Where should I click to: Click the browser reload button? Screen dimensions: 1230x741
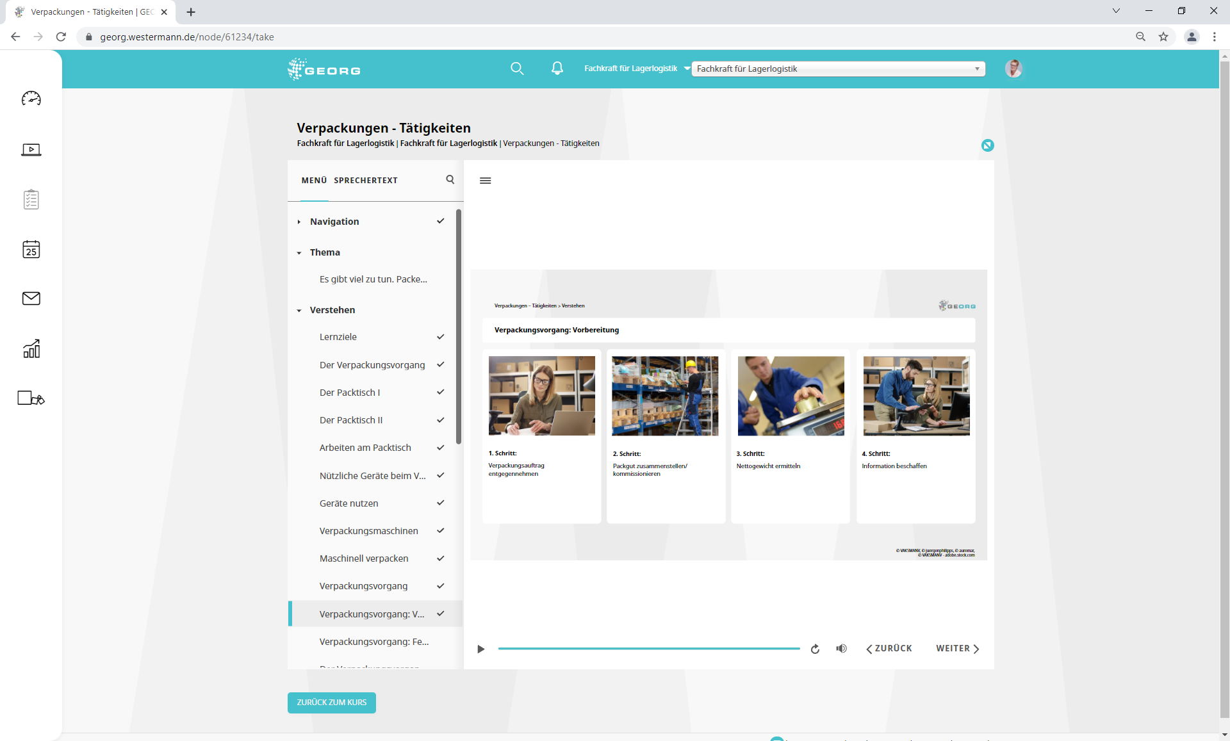tap(61, 37)
